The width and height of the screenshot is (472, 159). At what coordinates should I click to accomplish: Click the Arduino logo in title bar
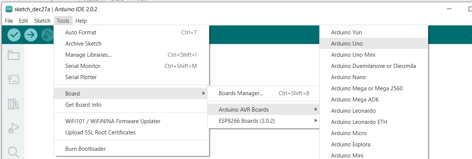coord(9,9)
